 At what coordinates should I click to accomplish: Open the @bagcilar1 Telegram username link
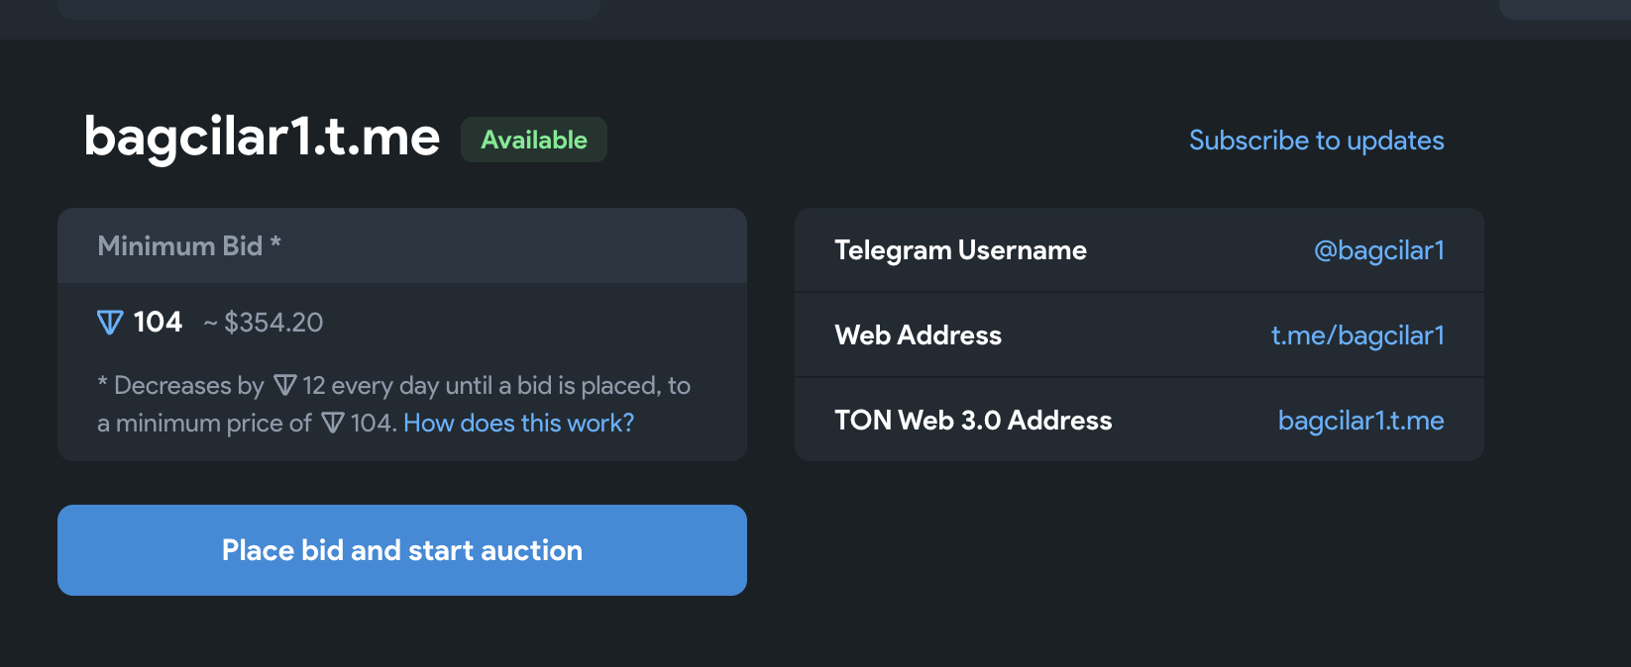point(1378,250)
